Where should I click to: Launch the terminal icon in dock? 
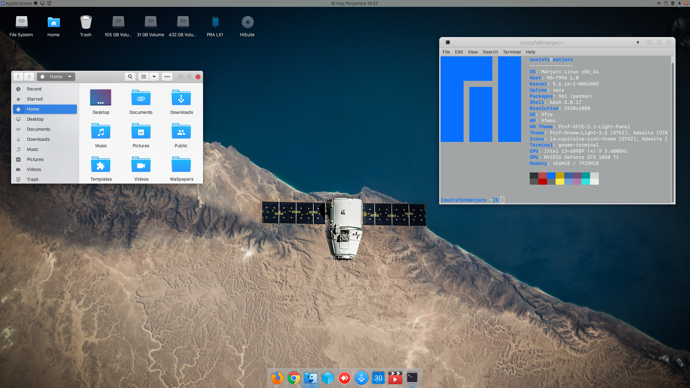(412, 378)
